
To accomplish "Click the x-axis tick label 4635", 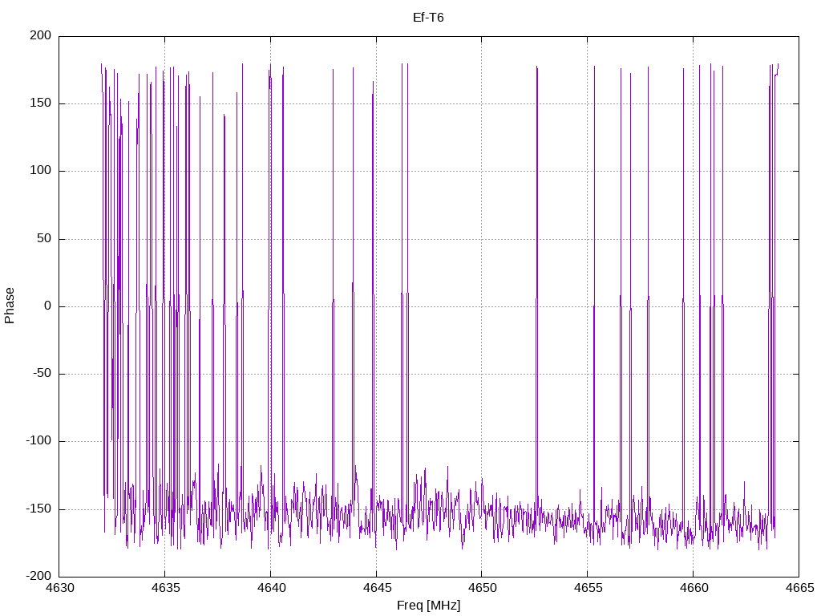I will 165,588.
